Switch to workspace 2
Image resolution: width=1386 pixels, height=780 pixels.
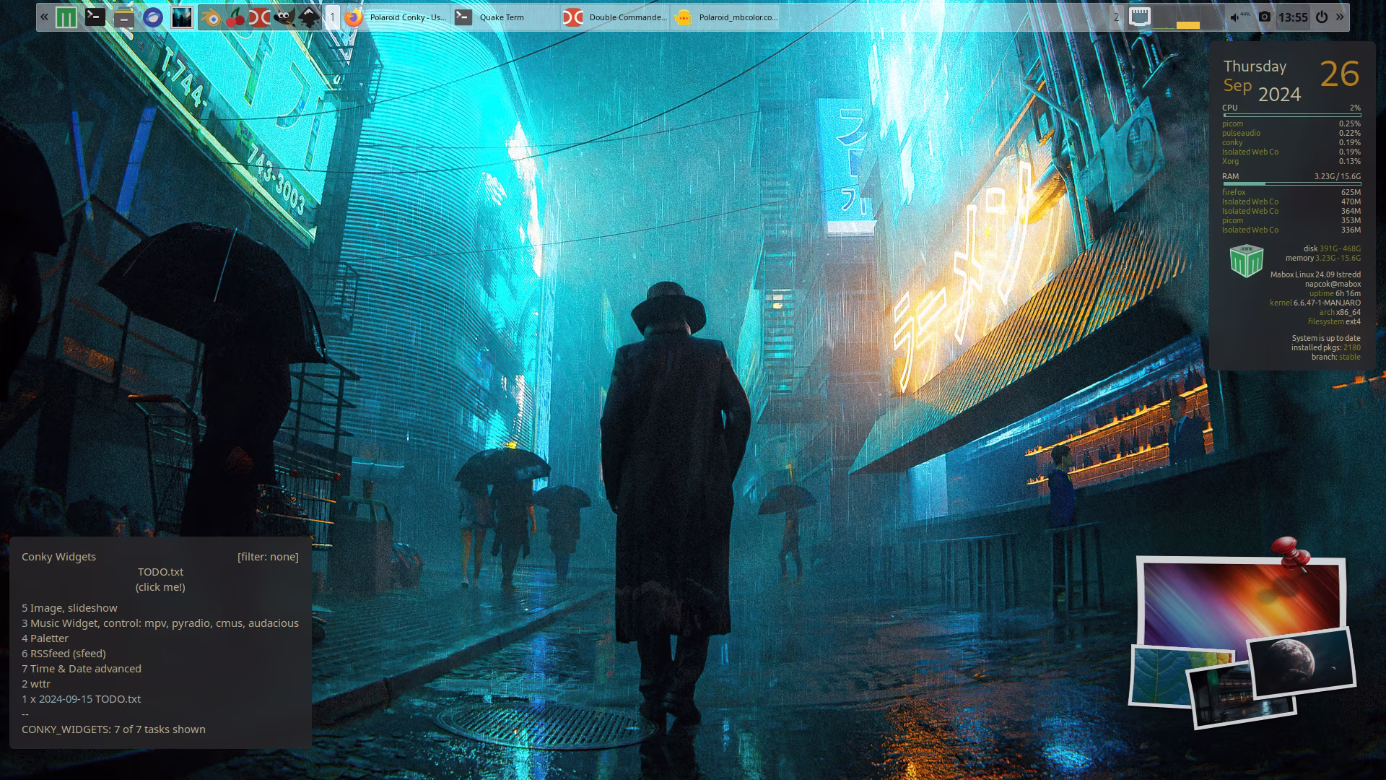tap(1116, 17)
